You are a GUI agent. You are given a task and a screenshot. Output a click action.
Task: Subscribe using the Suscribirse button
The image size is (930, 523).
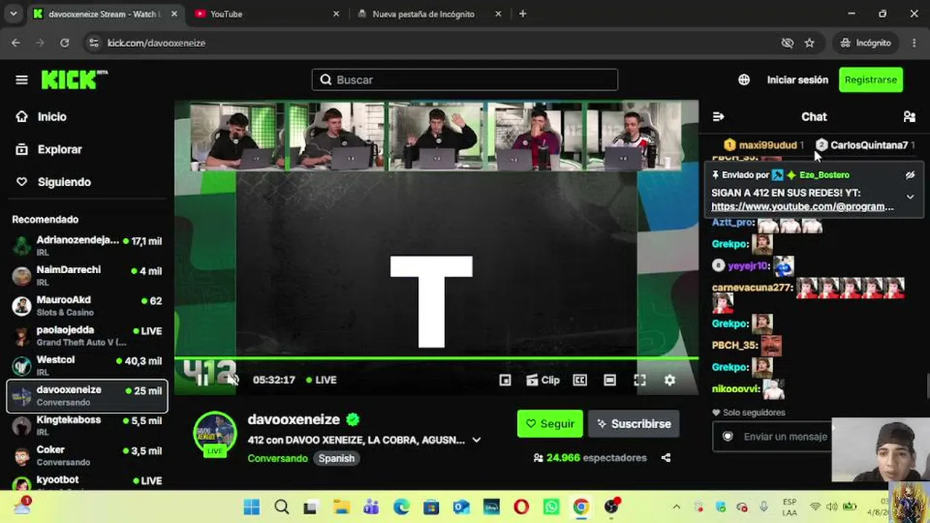[x=634, y=423]
